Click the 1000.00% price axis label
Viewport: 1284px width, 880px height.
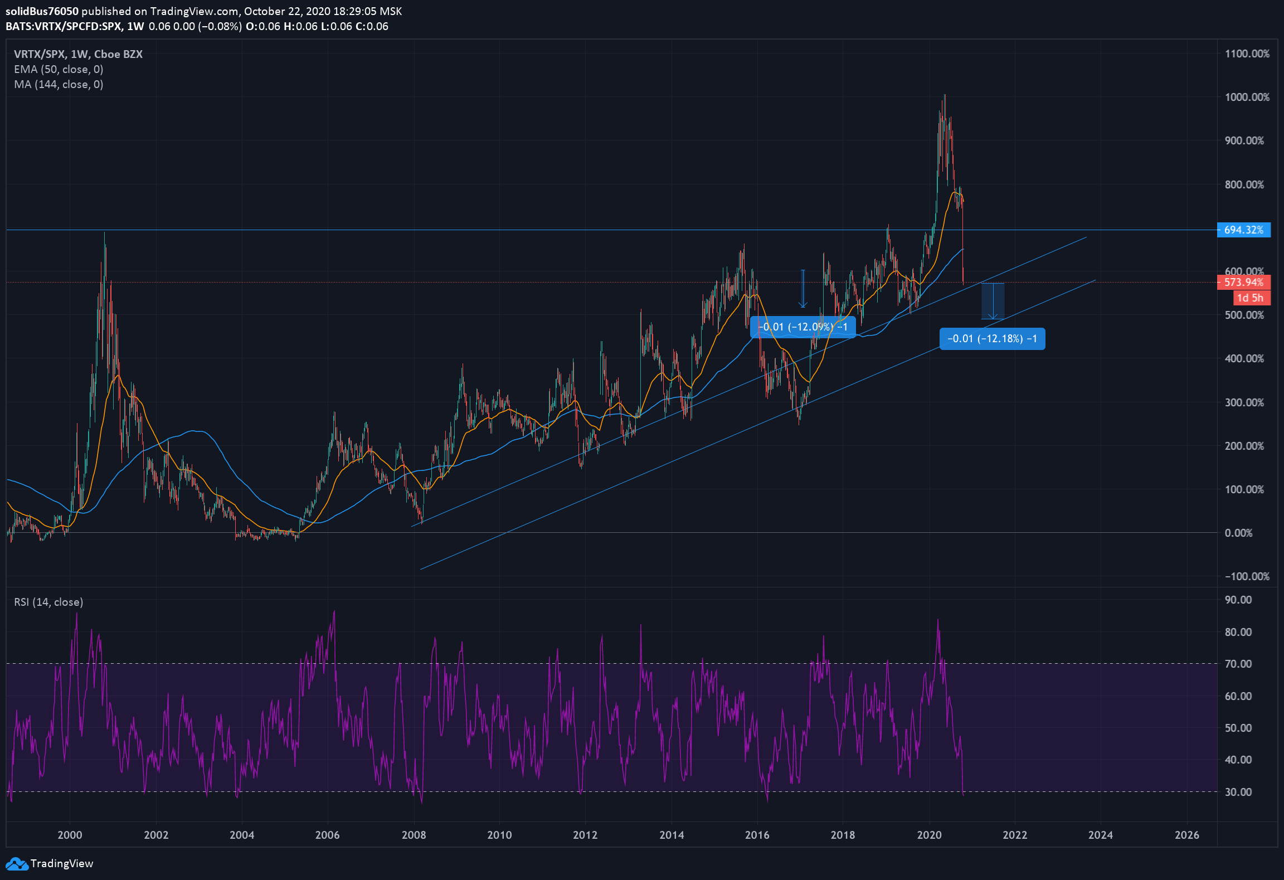pyautogui.click(x=1247, y=97)
